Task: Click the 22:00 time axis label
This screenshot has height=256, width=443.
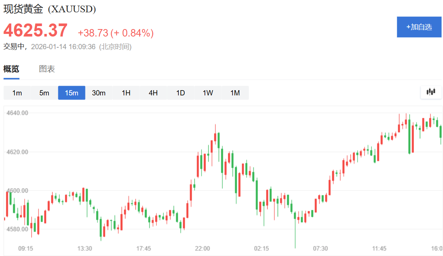Action: [x=202, y=249]
